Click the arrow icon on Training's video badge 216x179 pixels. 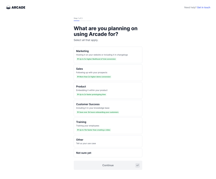(78, 130)
